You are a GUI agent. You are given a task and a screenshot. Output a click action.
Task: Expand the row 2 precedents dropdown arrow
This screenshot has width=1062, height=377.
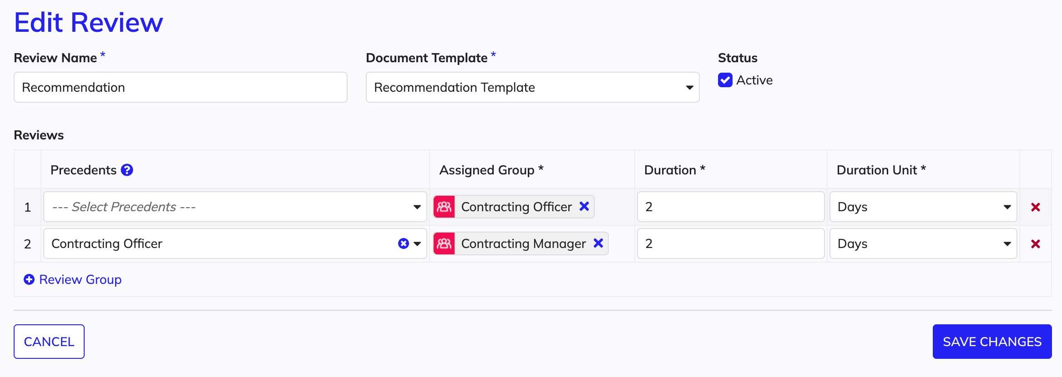(417, 244)
